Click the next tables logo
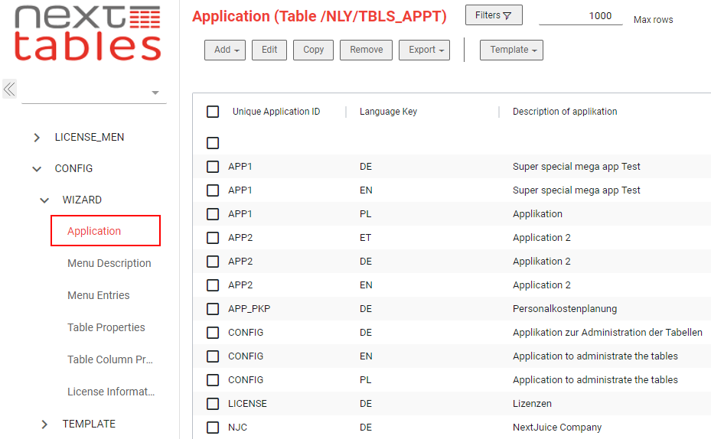 pyautogui.click(x=87, y=33)
